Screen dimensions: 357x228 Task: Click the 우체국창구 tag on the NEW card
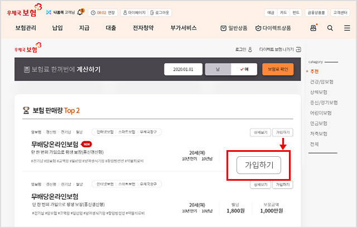click(x=148, y=132)
